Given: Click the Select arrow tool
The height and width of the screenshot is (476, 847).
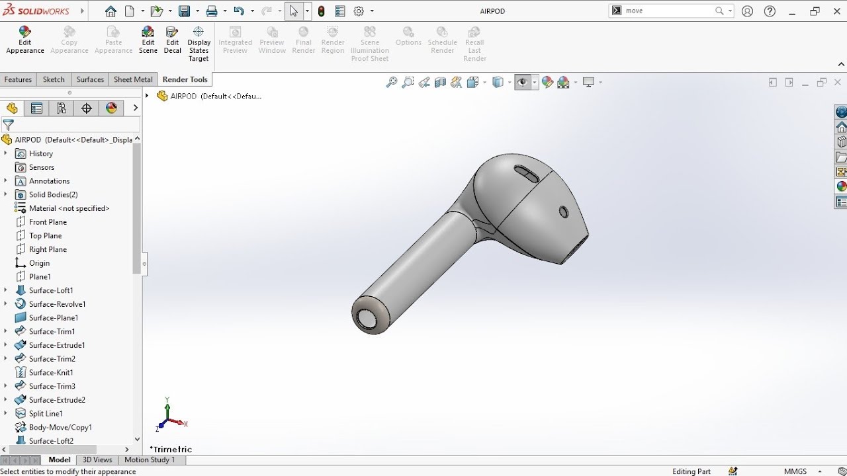Looking at the screenshot, I should click(x=294, y=11).
